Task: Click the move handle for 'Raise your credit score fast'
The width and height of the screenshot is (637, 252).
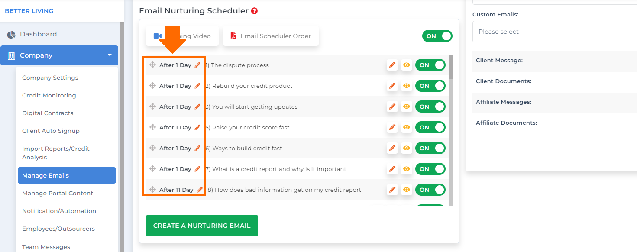Action: (x=152, y=127)
